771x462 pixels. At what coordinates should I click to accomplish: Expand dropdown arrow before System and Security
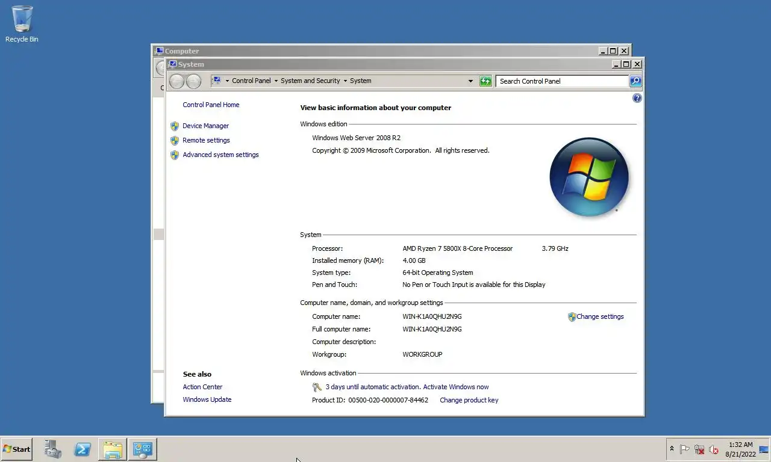(276, 81)
